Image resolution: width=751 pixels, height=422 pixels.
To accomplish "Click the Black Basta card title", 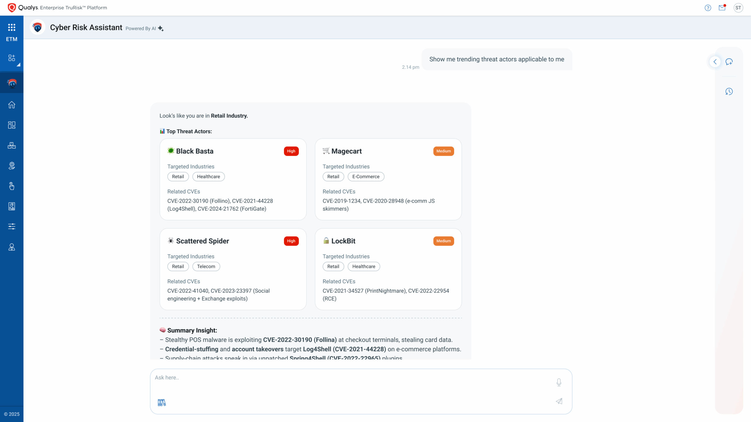I will (x=195, y=151).
